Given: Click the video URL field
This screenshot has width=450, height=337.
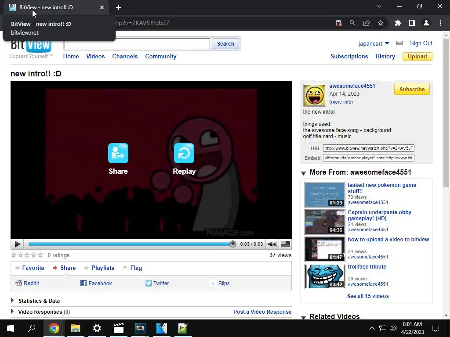Looking at the screenshot, I should tap(369, 148).
